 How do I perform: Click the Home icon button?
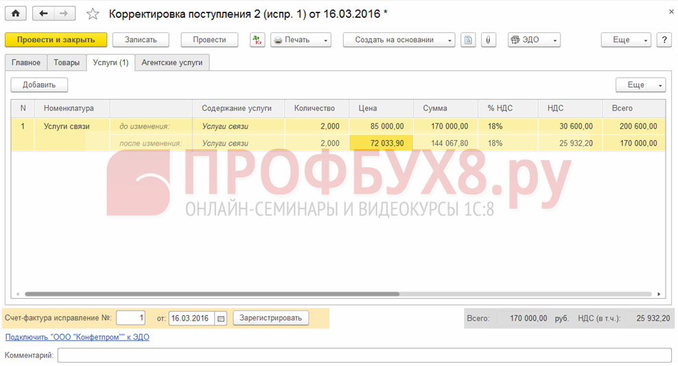tap(16, 14)
